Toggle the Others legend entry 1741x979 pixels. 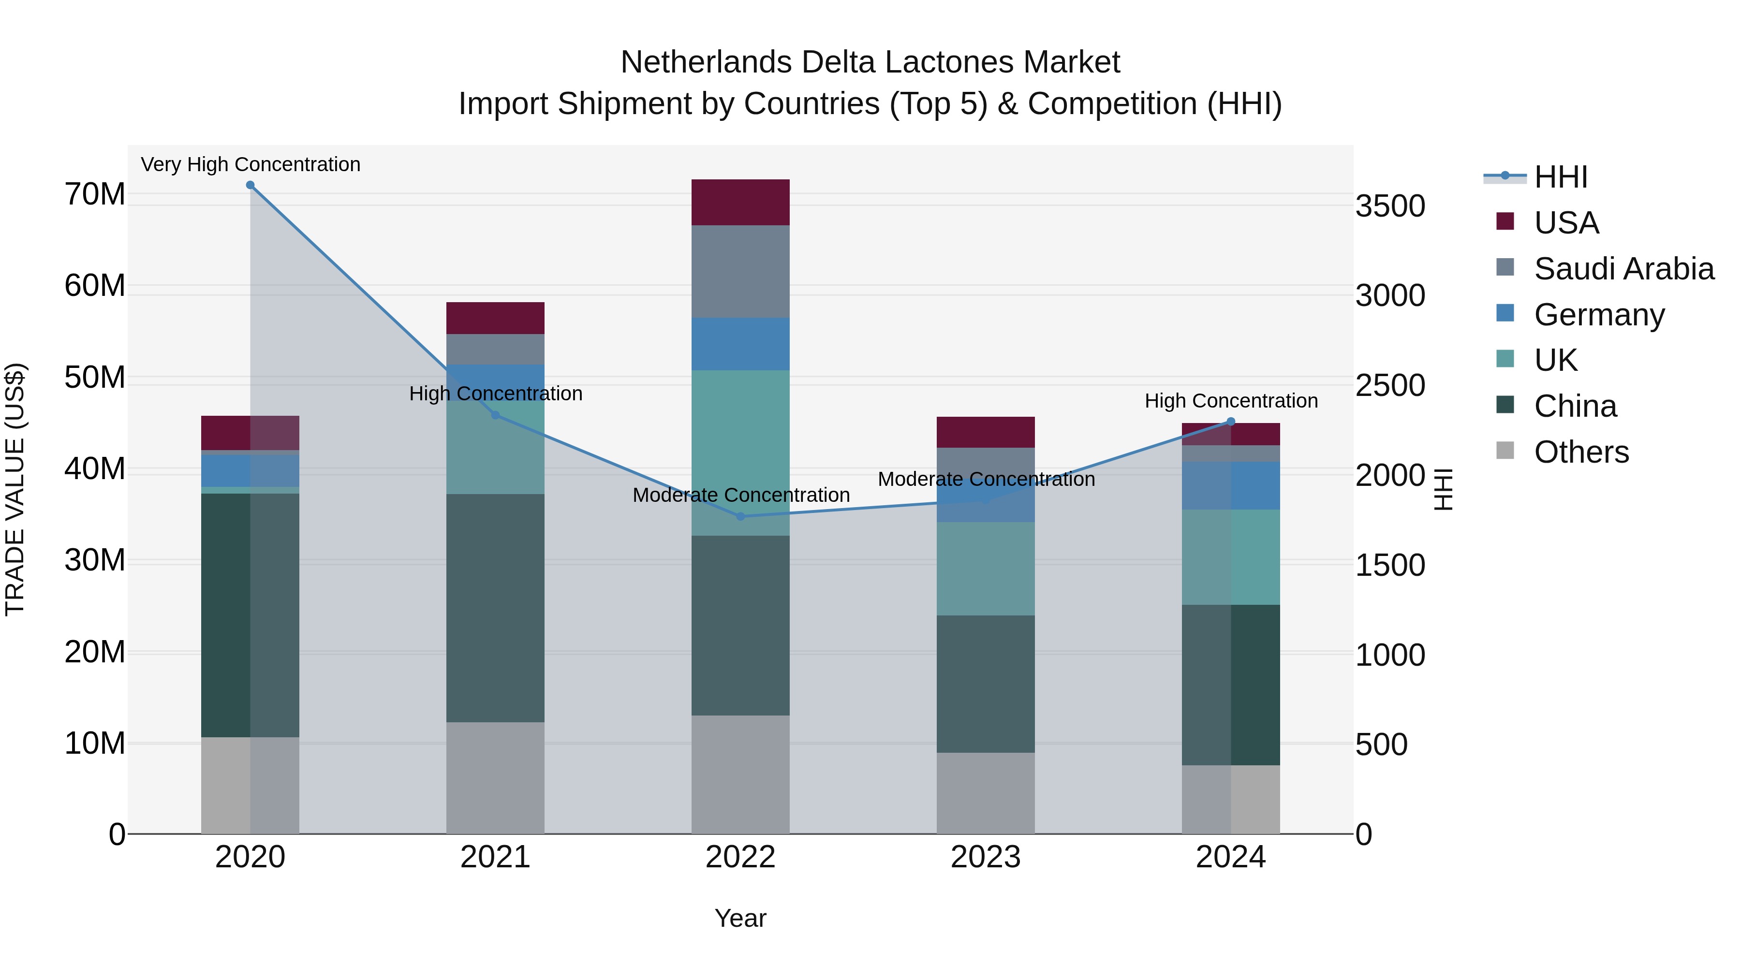click(1563, 452)
